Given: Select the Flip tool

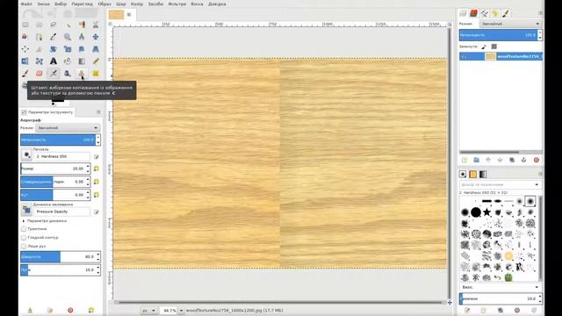Looking at the screenshot, I should [x=25, y=61].
